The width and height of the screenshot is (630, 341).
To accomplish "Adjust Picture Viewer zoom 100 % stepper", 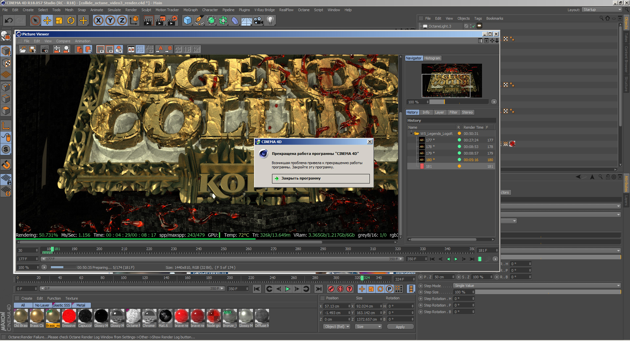I will 38,267.
